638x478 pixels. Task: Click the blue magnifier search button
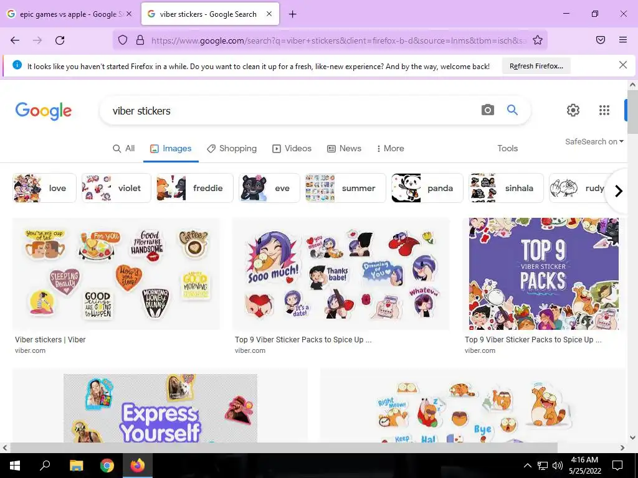(512, 110)
